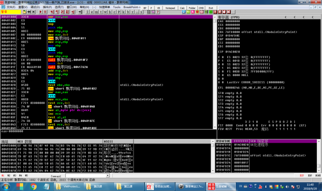
Task: Click the blue arrows plugin icon
Action: [x=184, y=12]
